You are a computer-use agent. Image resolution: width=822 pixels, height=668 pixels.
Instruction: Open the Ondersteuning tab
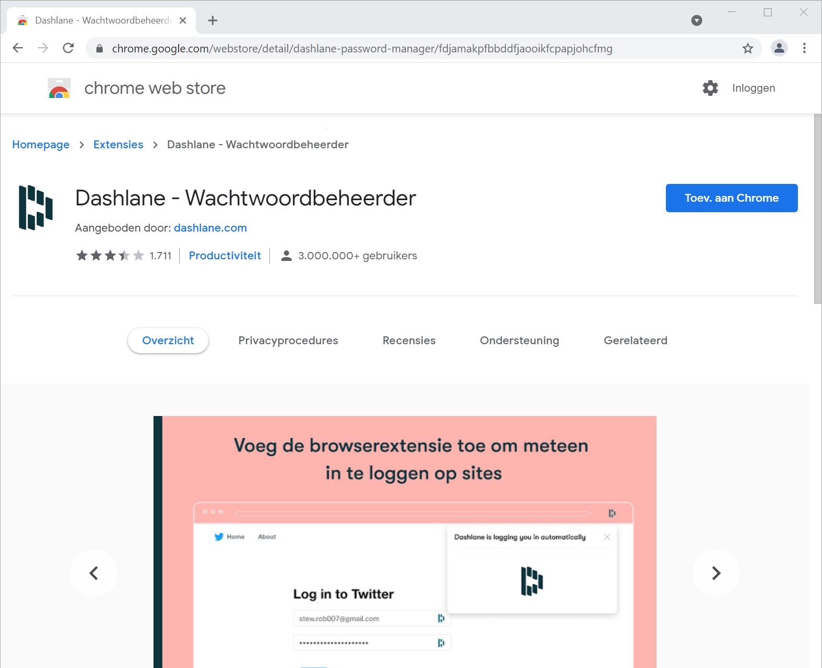(520, 341)
